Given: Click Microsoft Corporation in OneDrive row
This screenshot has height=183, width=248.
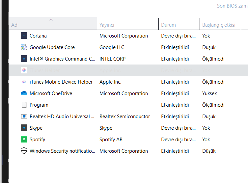Looking at the screenshot, I should pyautogui.click(x=124, y=93).
